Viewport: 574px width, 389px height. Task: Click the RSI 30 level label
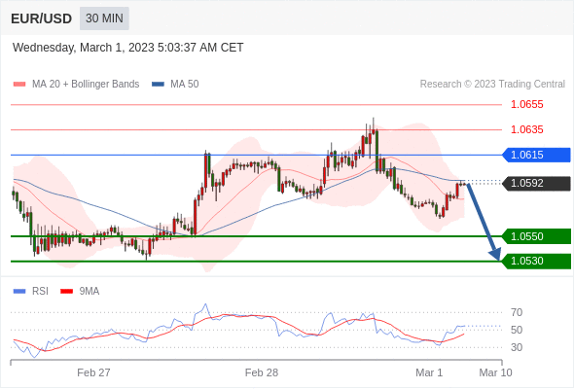[x=517, y=347]
